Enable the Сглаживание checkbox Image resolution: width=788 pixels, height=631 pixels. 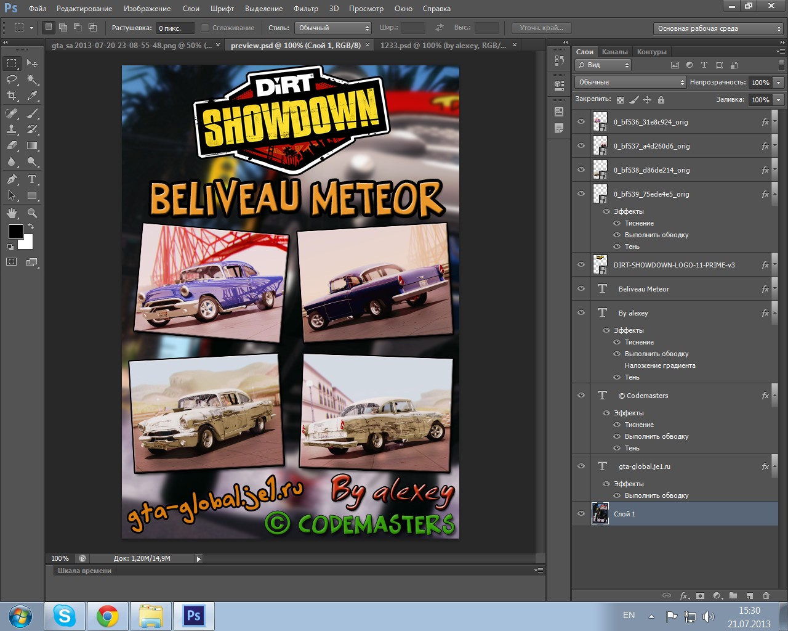point(206,28)
